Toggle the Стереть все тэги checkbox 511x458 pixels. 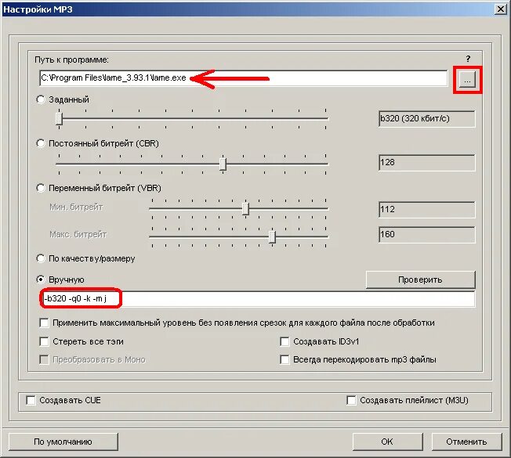[x=44, y=341]
